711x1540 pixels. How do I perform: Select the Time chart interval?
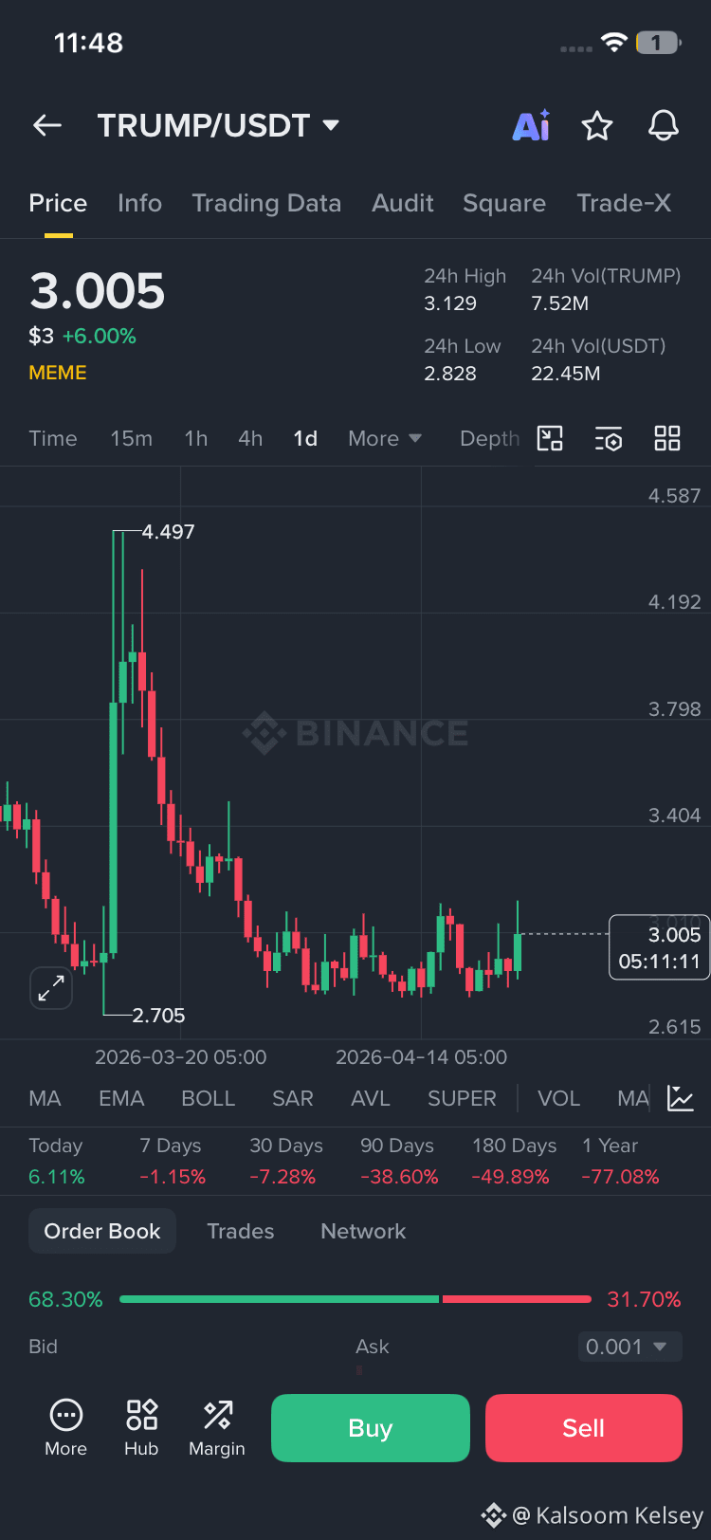coord(53,438)
